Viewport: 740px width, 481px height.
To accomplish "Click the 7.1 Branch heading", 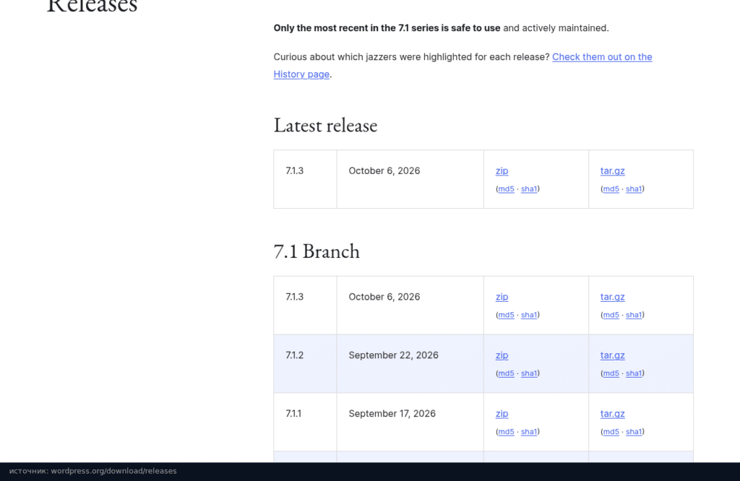I will [317, 251].
